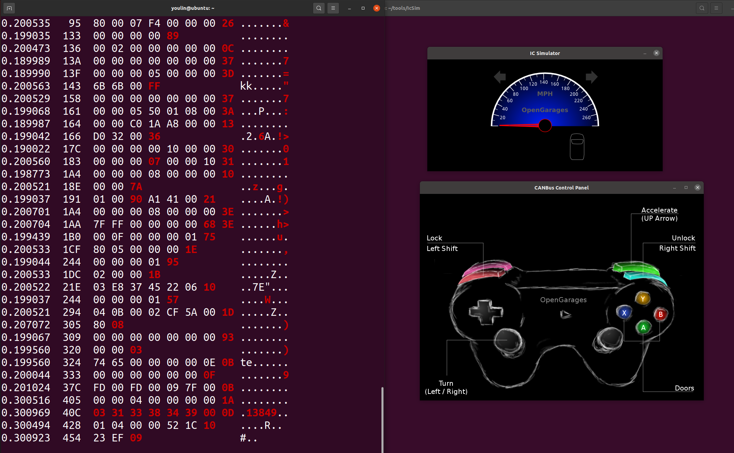Click CAN ID 454 in the terminal
Screen dimensions: 734x453
pyautogui.click(x=72, y=438)
